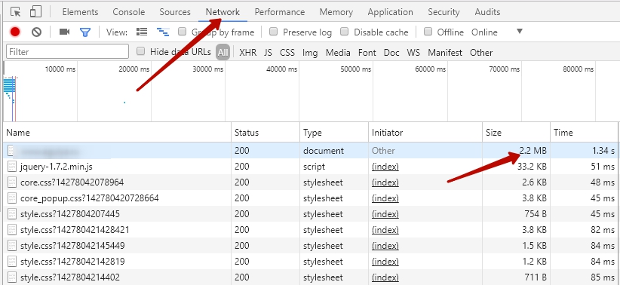Screen dimensions: 620x285
Task: Sort by the Name column header
Action: [118, 133]
